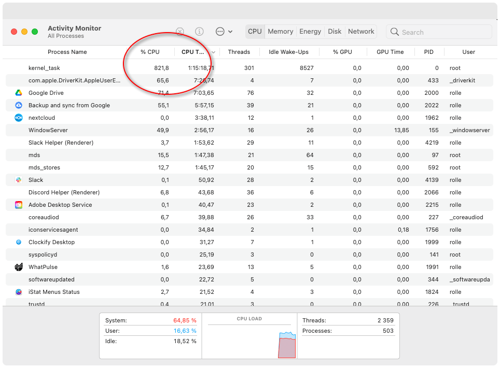The image size is (500, 368).
Task: Click the stop process icon in toolbar
Action: pos(180,32)
